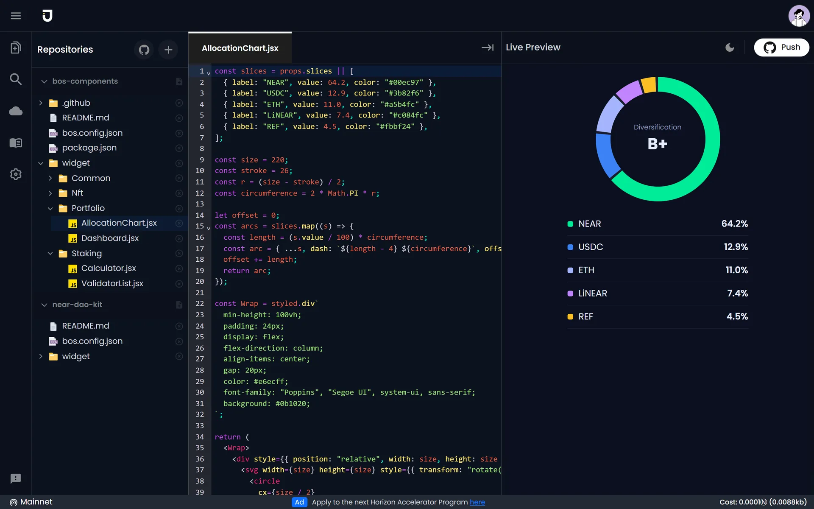This screenshot has height=509, width=814.
Task: Click remove icon on the package.json row
Action: pyautogui.click(x=179, y=148)
